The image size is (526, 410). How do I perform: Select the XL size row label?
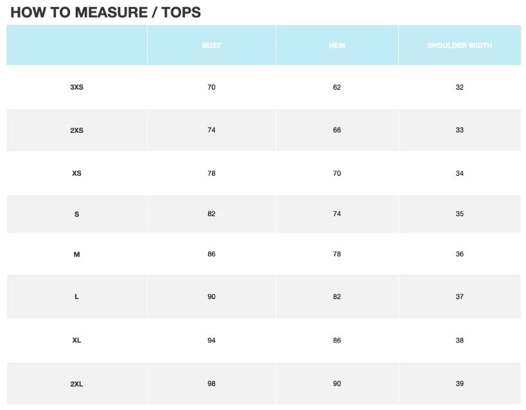pos(76,341)
